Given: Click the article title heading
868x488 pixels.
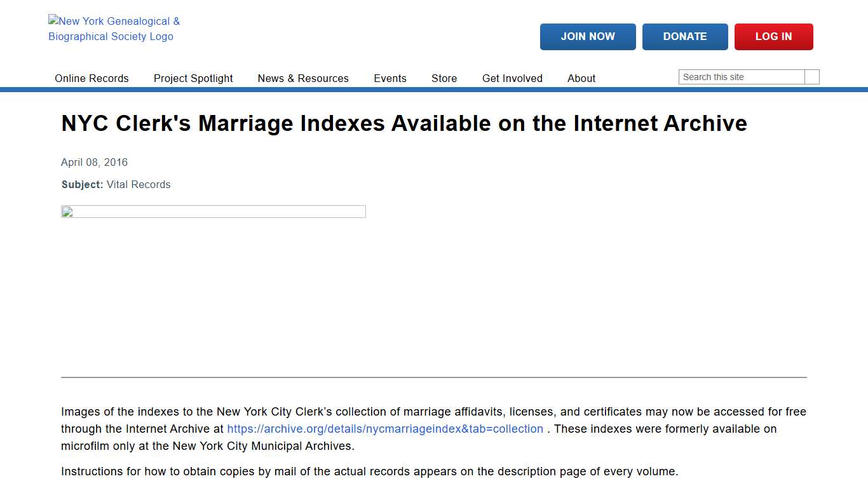Looking at the screenshot, I should click(404, 123).
